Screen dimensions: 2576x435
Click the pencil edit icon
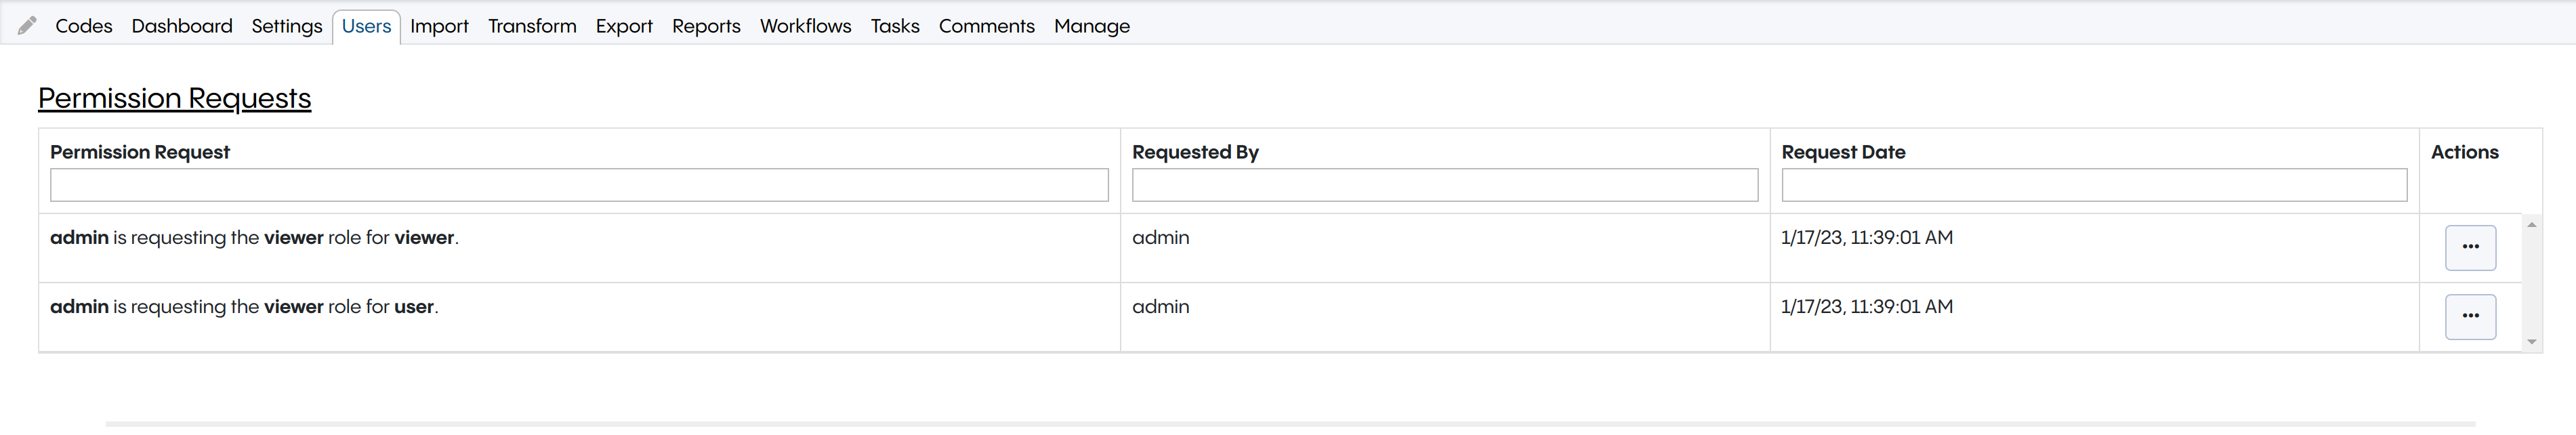[27, 26]
